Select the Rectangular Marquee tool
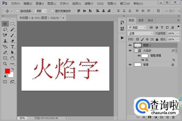 click(x=12, y=24)
